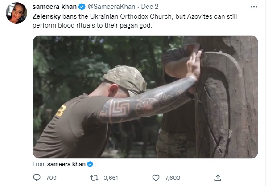
Task: View the 709 replies count
Action: pyautogui.click(x=51, y=178)
